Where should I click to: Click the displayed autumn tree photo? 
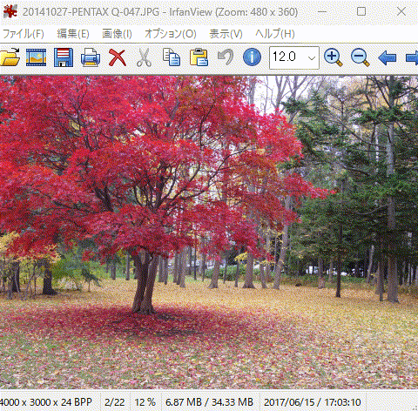pyautogui.click(x=209, y=232)
